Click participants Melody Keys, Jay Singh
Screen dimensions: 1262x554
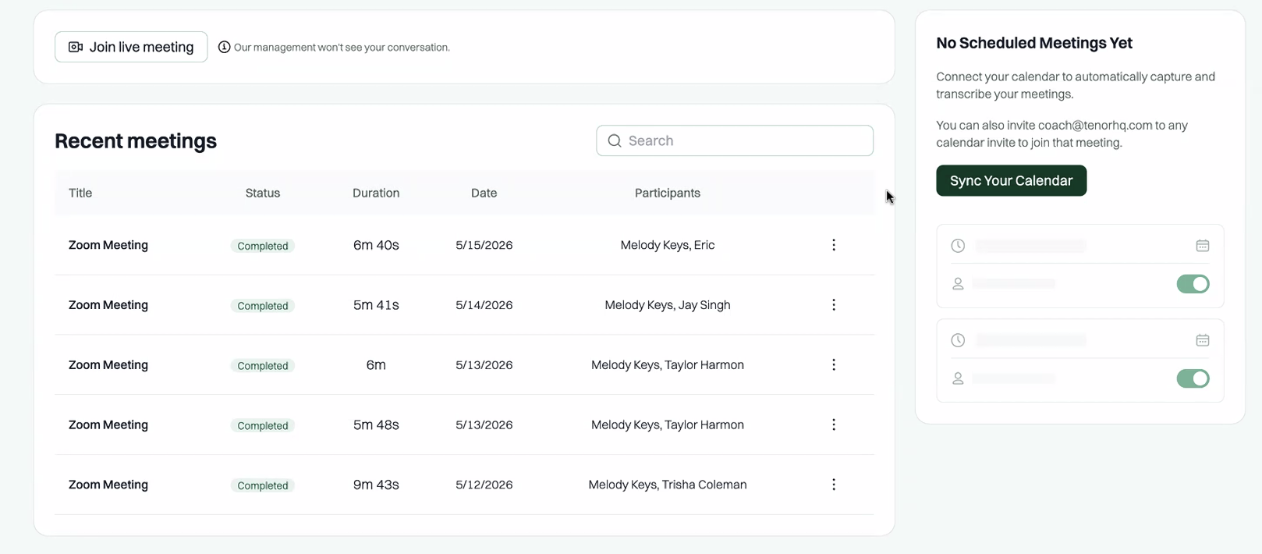[668, 305]
